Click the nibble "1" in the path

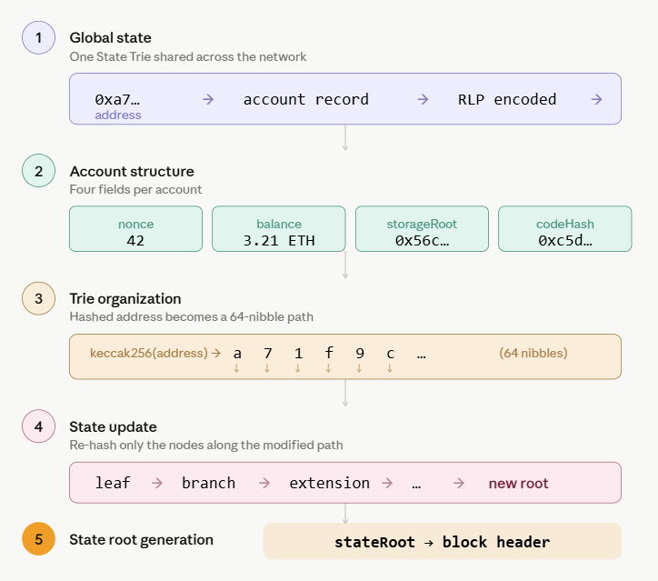click(x=298, y=354)
